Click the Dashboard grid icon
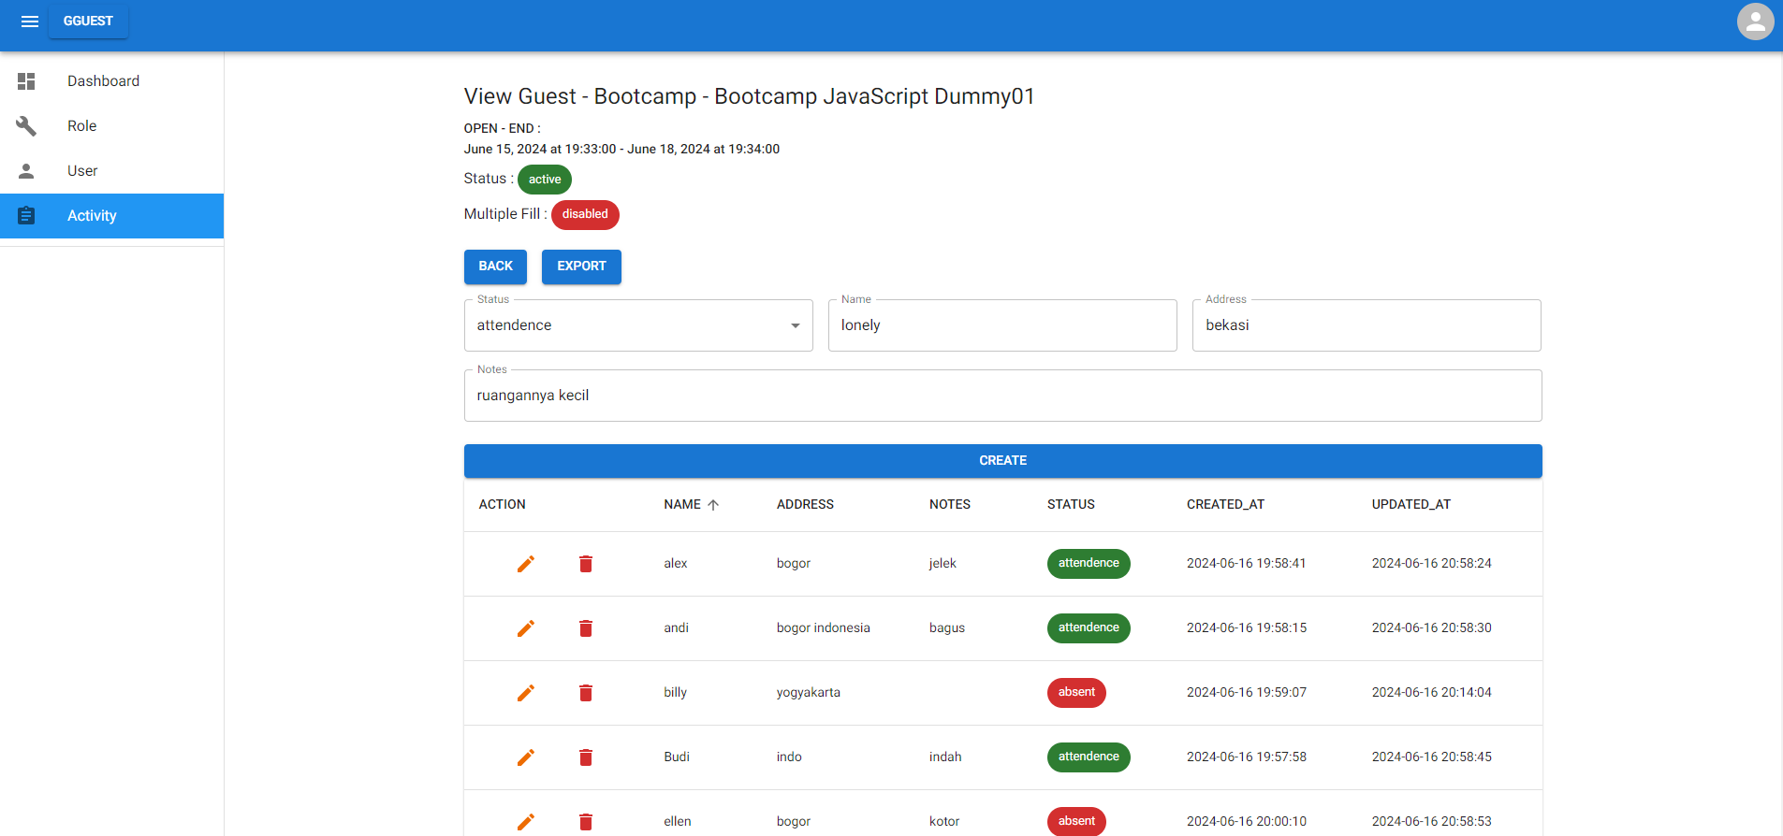 click(26, 81)
